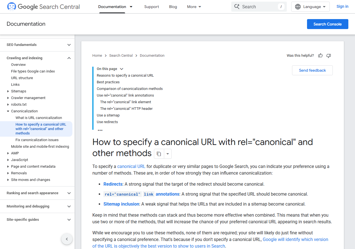This screenshot has height=249, width=355.
Task: Open the Support header tab
Action: (152, 7)
